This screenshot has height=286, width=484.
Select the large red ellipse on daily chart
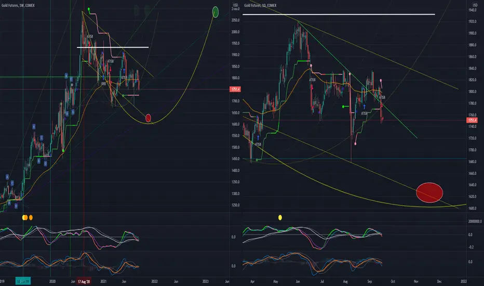429,192
